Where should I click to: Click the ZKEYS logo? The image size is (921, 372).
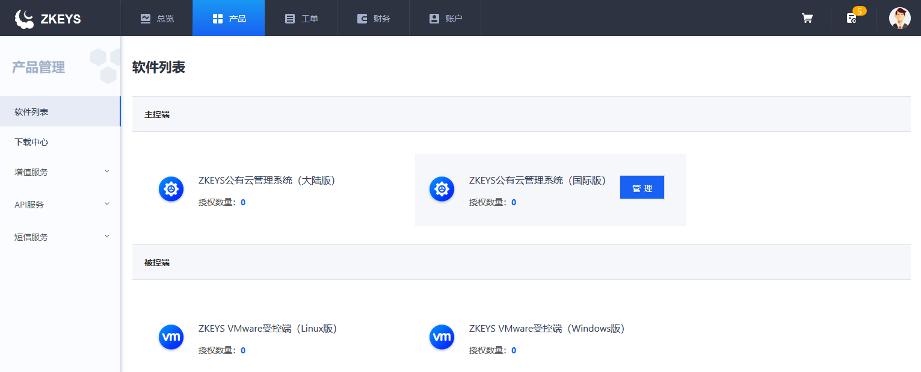tap(48, 19)
